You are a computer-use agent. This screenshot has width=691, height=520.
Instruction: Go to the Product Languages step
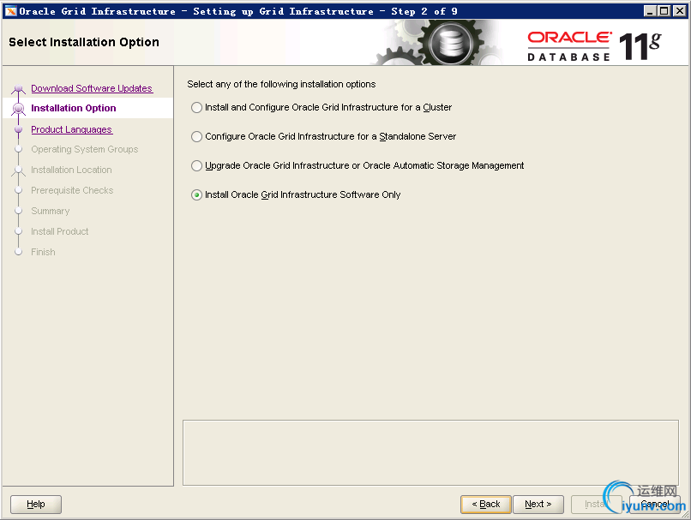[71, 129]
